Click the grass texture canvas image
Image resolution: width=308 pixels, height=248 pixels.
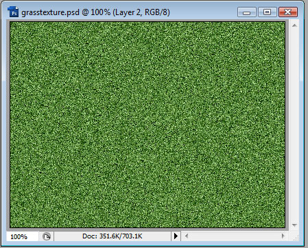tap(147, 125)
